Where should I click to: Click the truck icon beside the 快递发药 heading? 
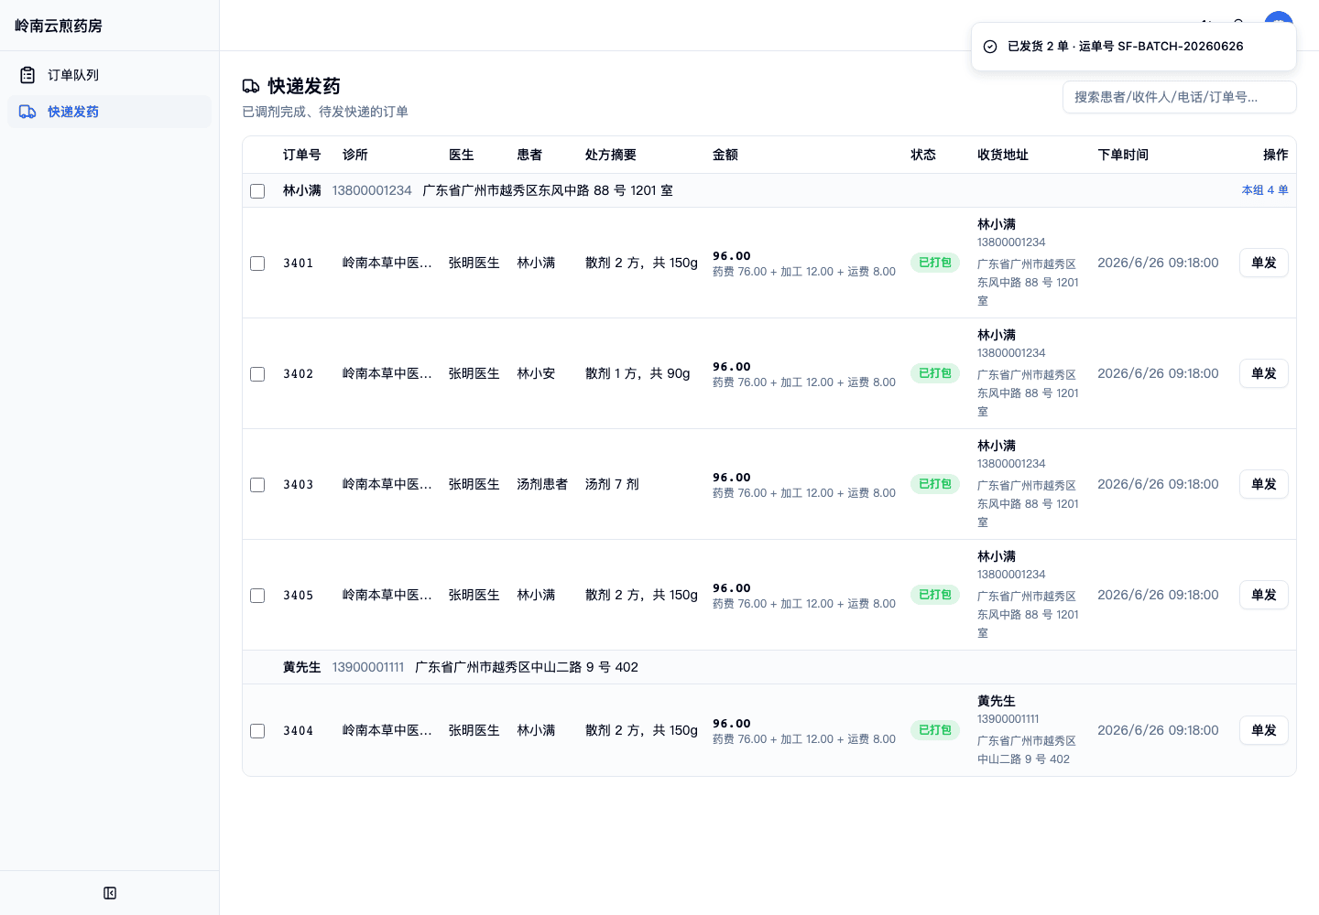251,86
